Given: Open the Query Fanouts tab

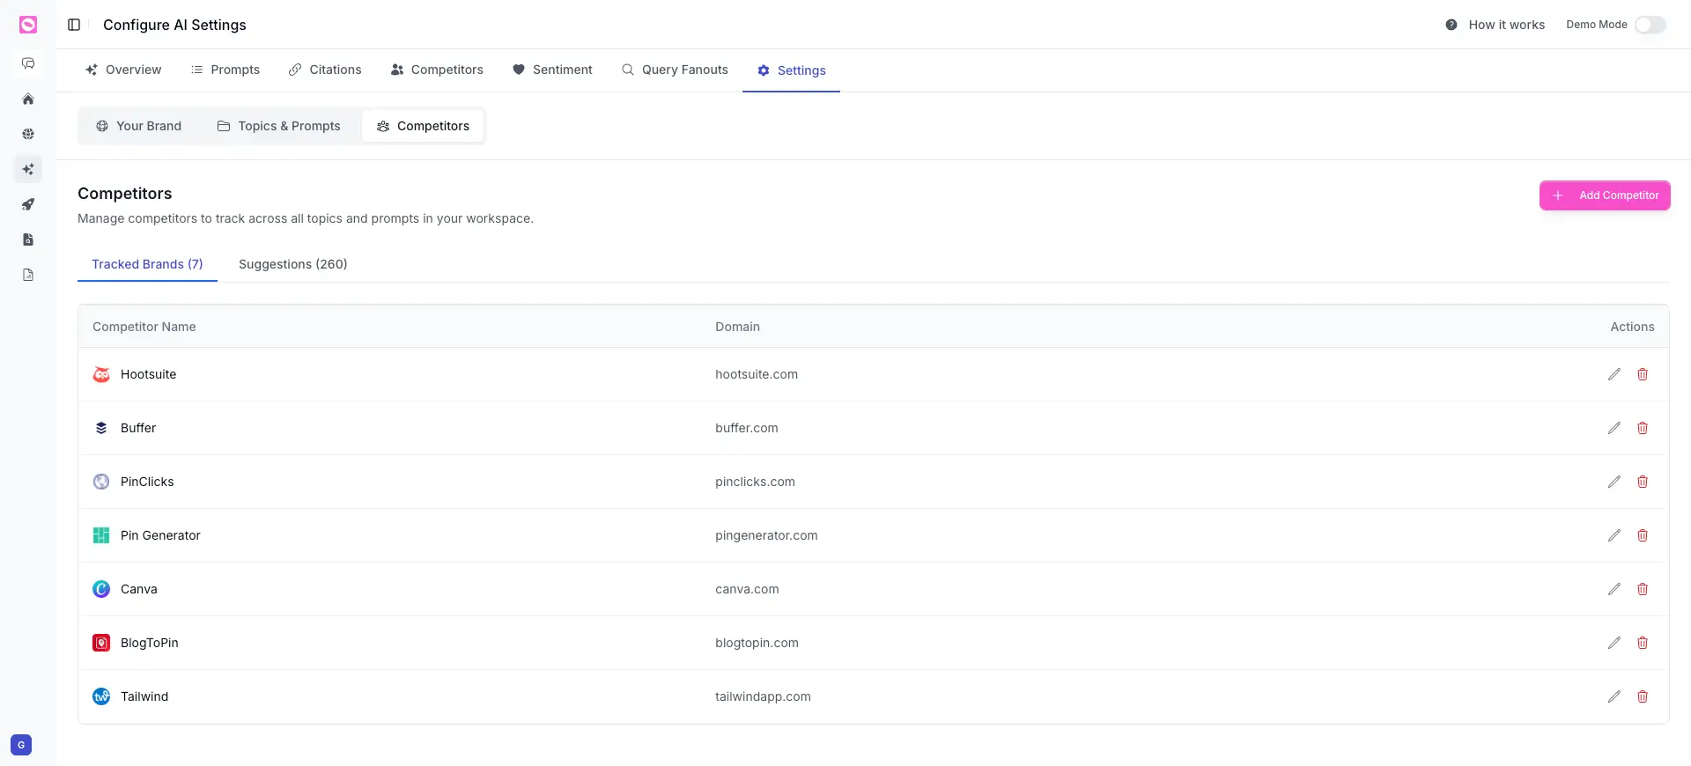Looking at the screenshot, I should point(675,70).
